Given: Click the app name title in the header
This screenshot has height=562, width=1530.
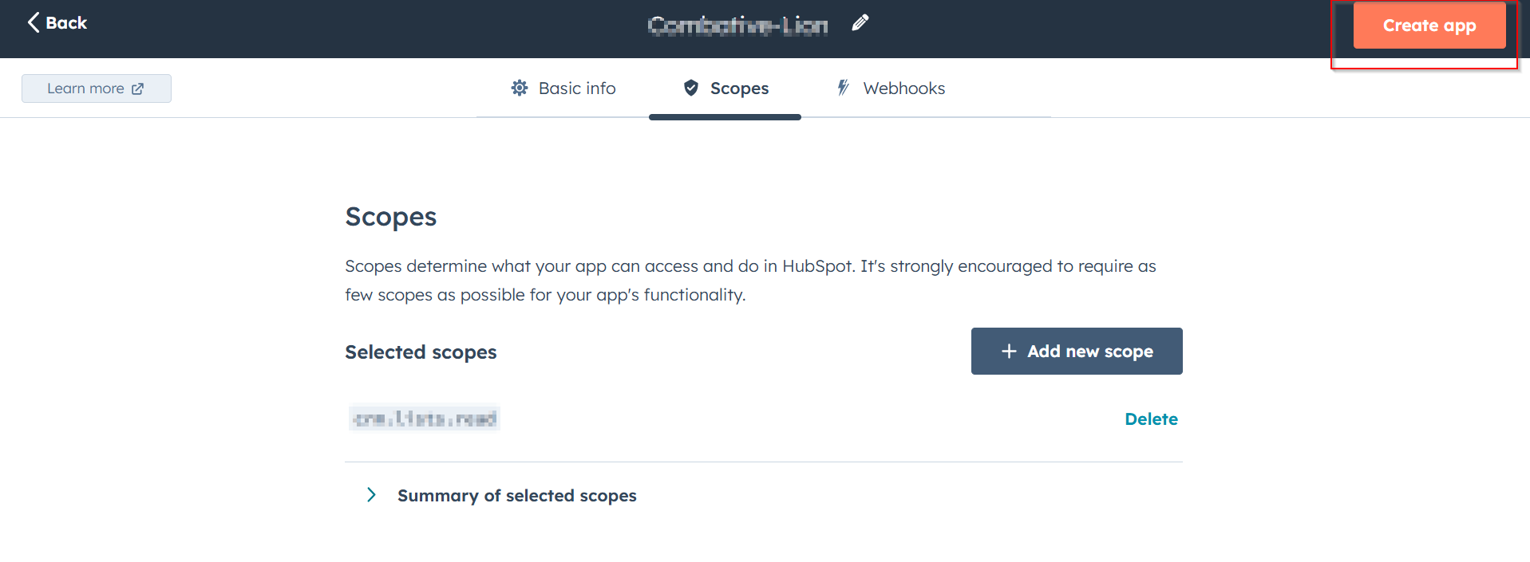Looking at the screenshot, I should click(737, 26).
